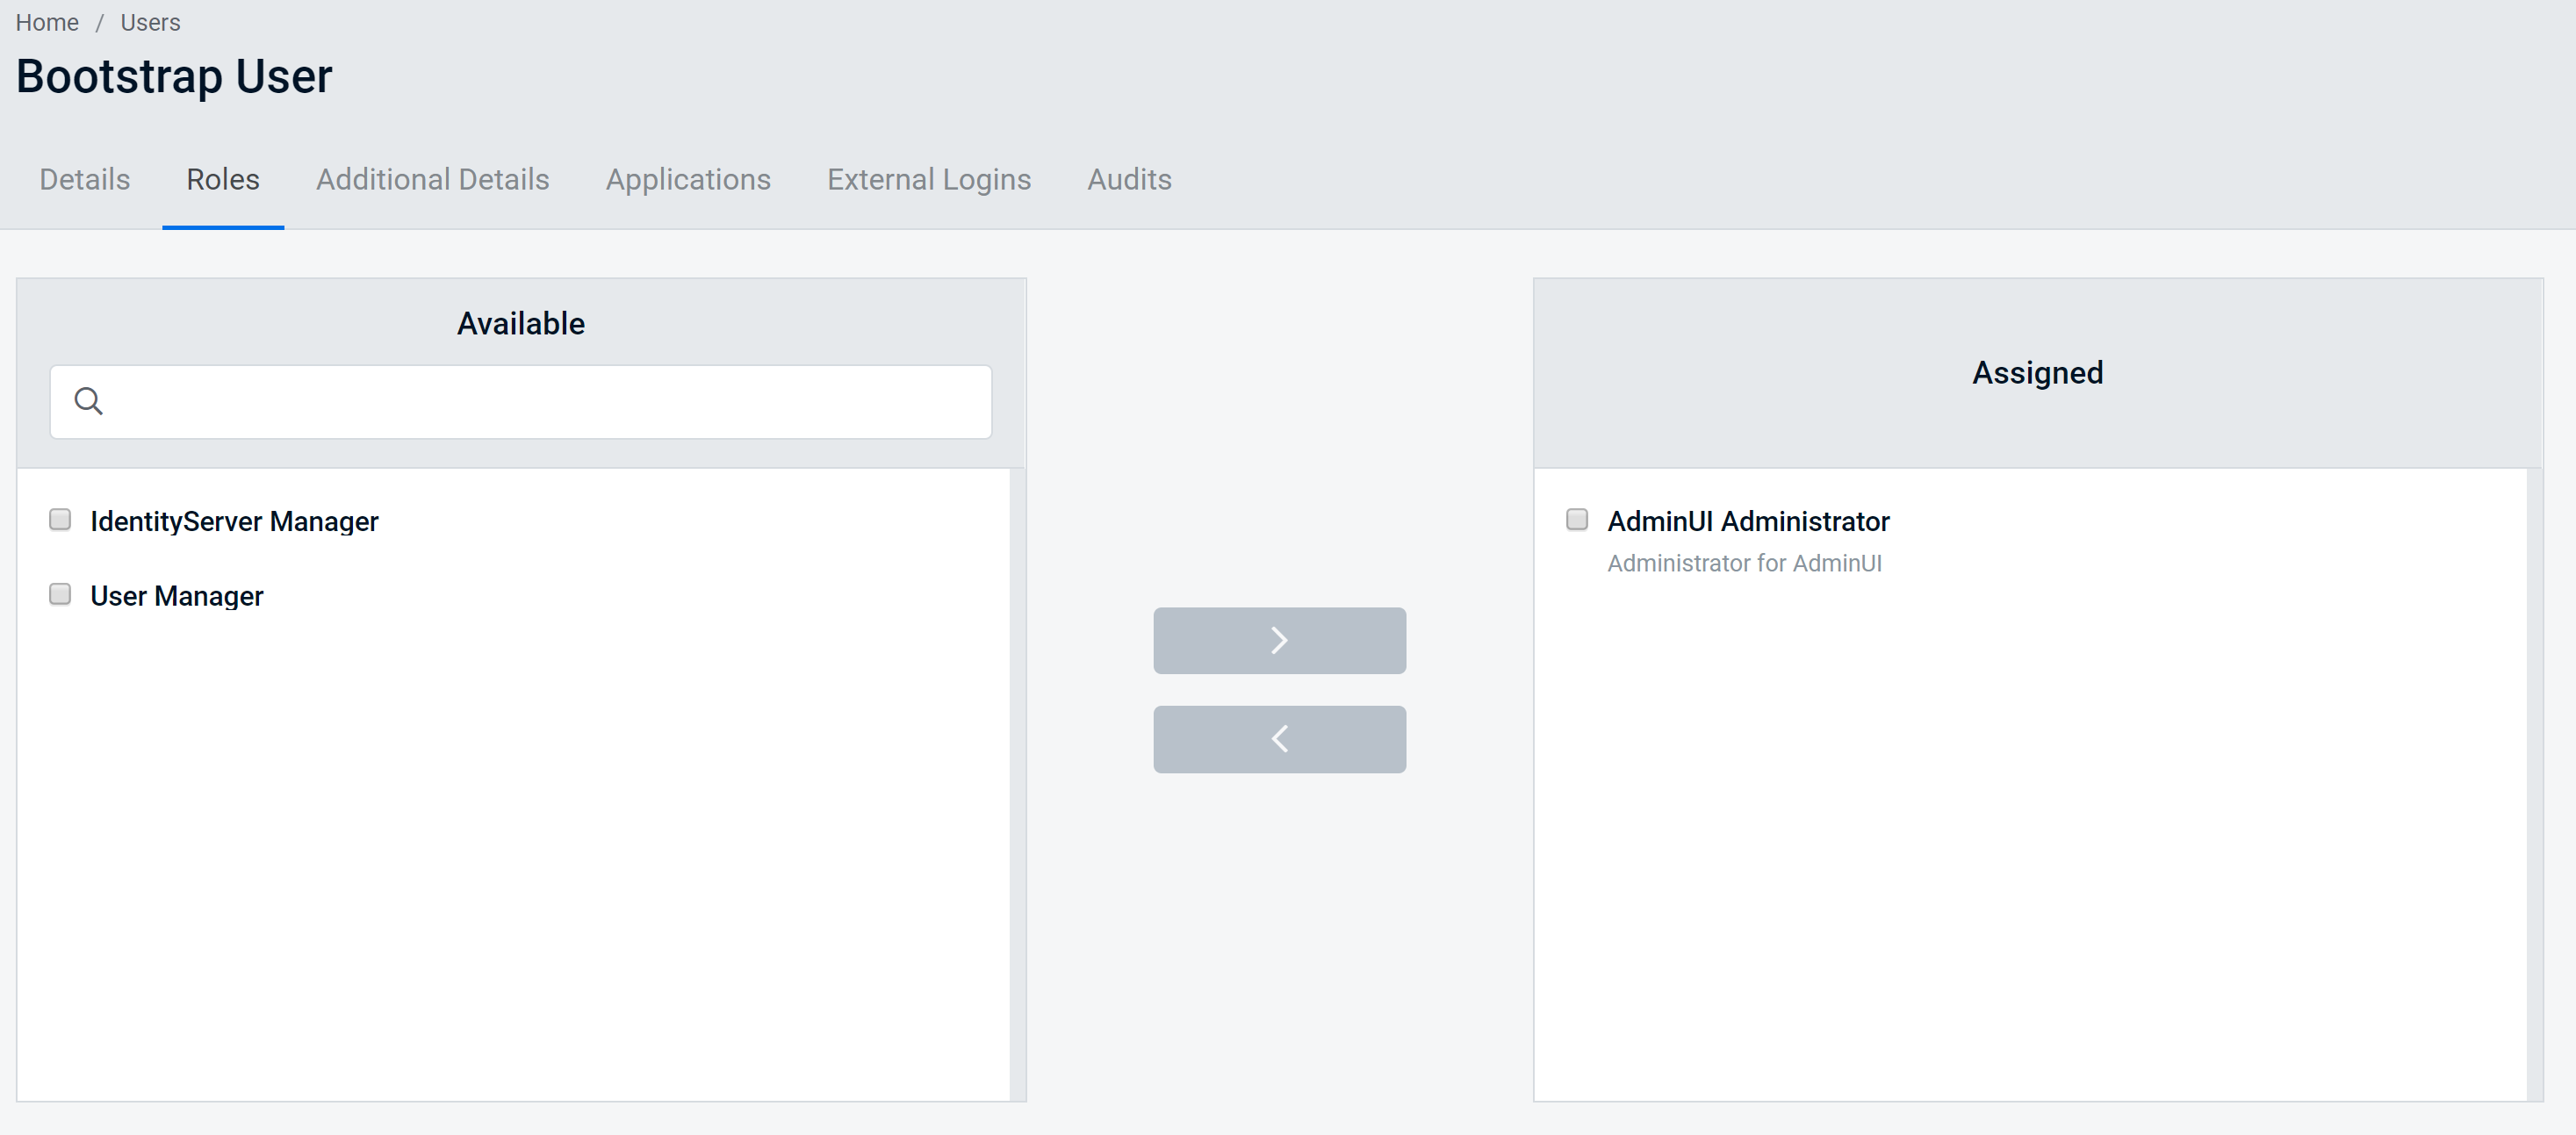The height and width of the screenshot is (1135, 2576).
Task: Select the Details tab
Action: pos(83,179)
